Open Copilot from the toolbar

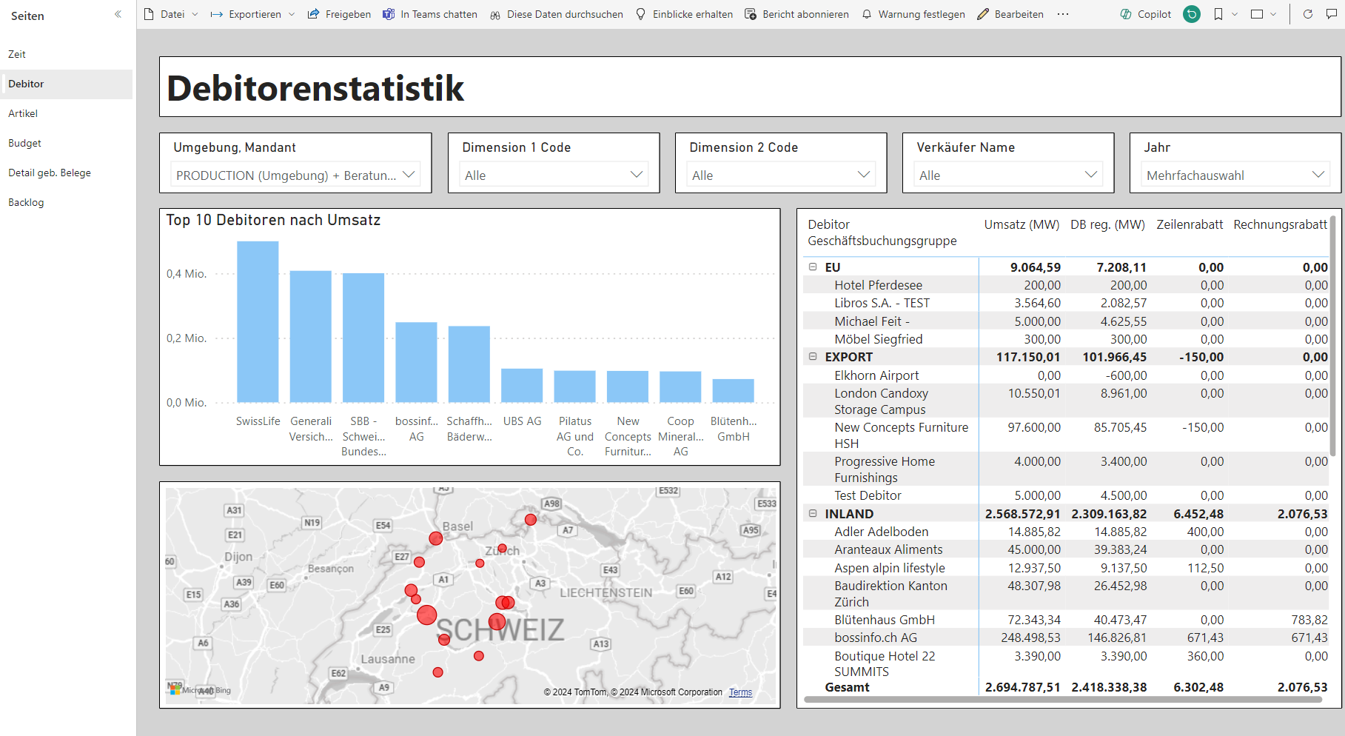[1144, 14]
